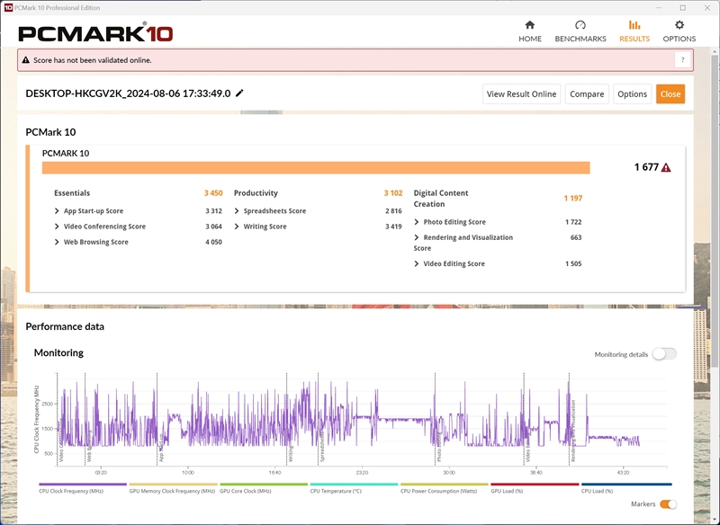Screen dimensions: 720x525
Task: Minimize the PCMark 10 window
Action: 659,8
